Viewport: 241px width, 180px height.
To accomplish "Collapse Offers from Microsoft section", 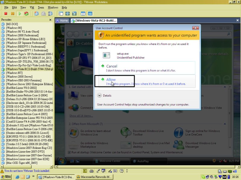I will point(225,124).
